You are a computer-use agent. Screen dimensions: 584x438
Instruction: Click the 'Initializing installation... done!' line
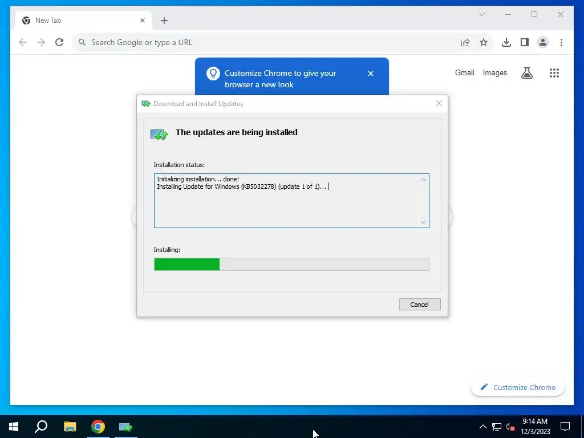(198, 179)
